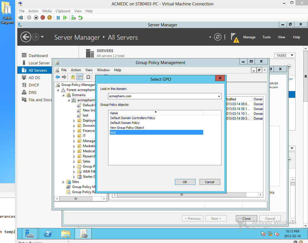
Task: Click the Owner column header
Action: (258, 99)
